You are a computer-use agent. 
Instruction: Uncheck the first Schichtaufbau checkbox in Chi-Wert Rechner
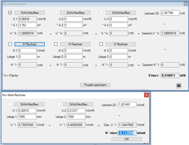10,13
